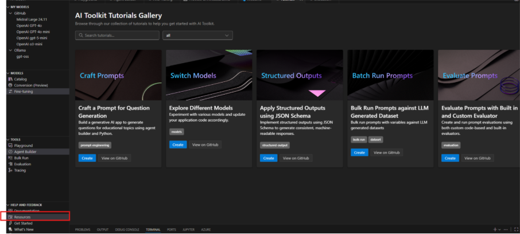Open the DEBUG CONSOLE tab

coord(127,229)
